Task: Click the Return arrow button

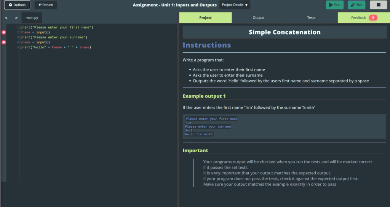Action: pyautogui.click(x=46, y=5)
